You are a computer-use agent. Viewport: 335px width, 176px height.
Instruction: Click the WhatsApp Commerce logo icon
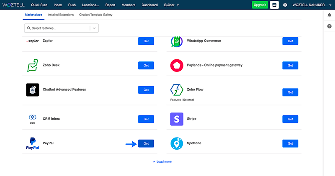177,41
